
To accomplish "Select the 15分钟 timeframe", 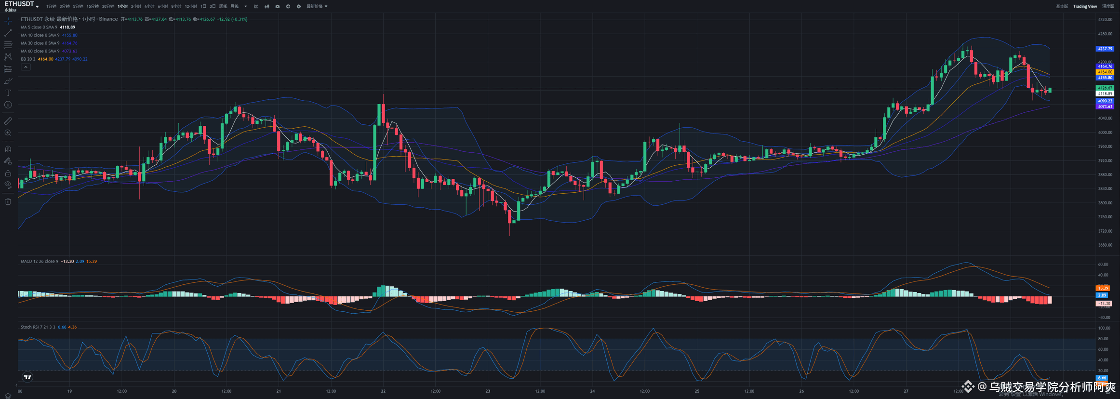I will (x=93, y=6).
